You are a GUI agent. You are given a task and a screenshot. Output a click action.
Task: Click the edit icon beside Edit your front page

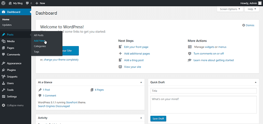point(120,47)
